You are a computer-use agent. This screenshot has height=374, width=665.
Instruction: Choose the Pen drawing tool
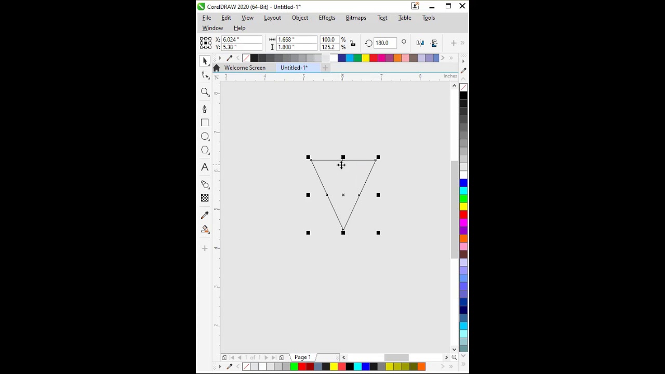pos(205,109)
